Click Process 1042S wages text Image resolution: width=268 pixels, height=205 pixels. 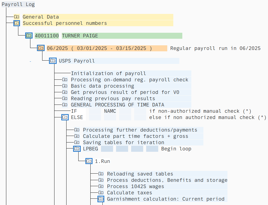[136, 186]
